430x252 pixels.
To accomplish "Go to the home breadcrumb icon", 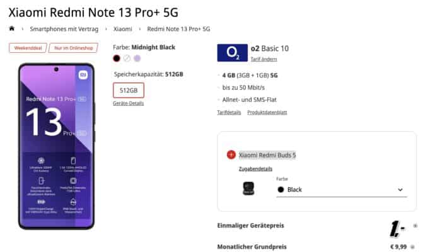I will tap(12, 28).
